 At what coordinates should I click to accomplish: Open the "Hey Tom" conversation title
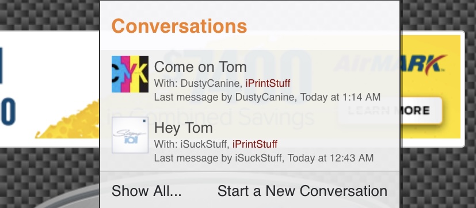[x=184, y=128]
